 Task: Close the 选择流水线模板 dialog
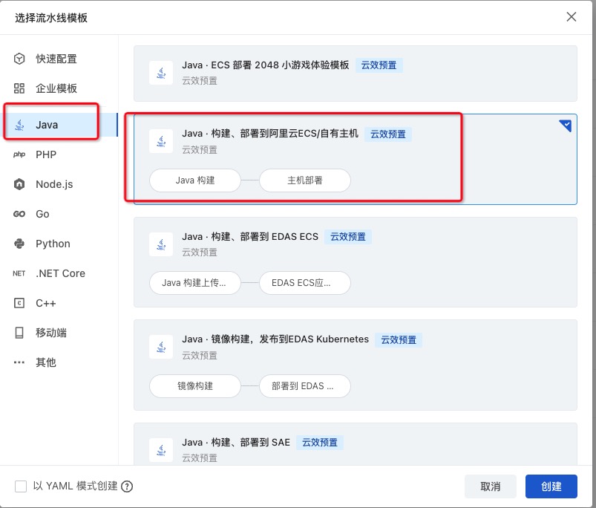(572, 17)
